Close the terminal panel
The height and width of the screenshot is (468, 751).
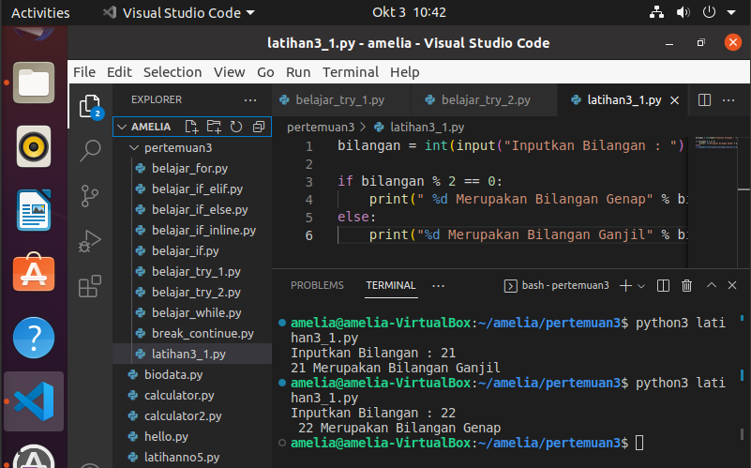click(x=732, y=285)
